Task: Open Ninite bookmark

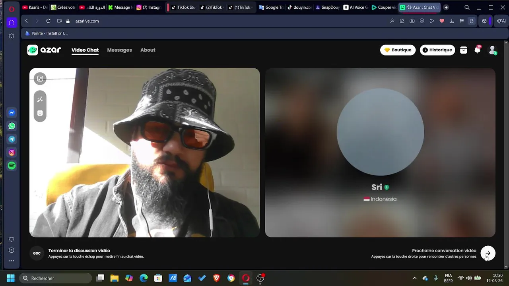Action: 47,33
